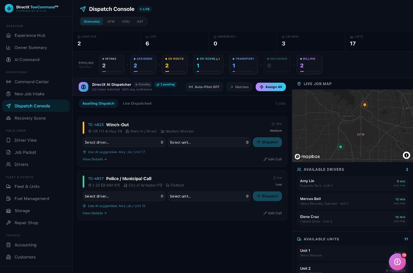Click the Billing pipeline stage card

pos(309,64)
